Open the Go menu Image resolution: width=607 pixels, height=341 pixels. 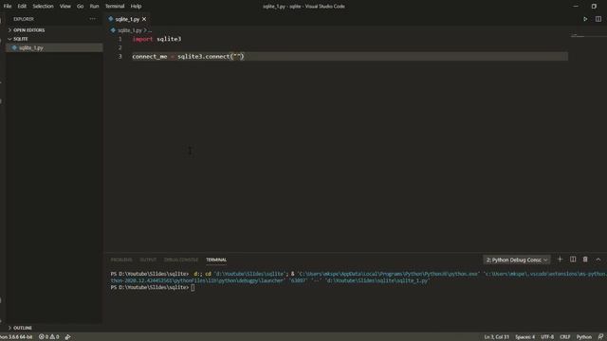point(80,7)
